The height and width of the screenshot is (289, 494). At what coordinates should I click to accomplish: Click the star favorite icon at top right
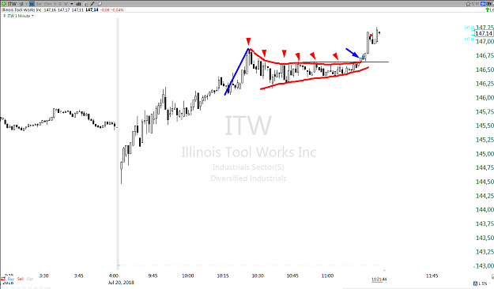tap(468, 4)
